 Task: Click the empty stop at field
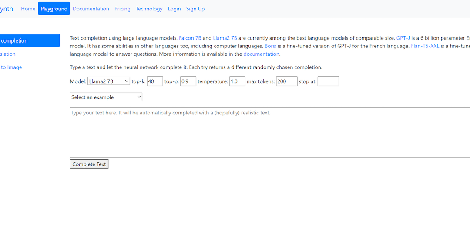point(328,81)
